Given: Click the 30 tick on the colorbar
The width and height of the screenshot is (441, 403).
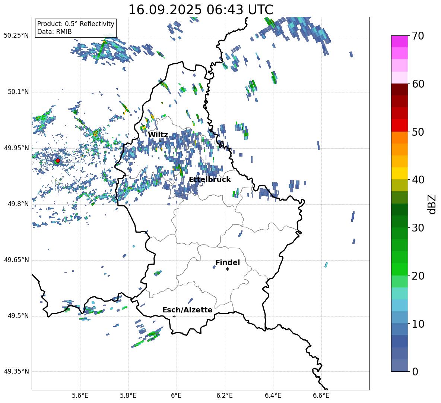Looking at the screenshot, I should [418, 227].
